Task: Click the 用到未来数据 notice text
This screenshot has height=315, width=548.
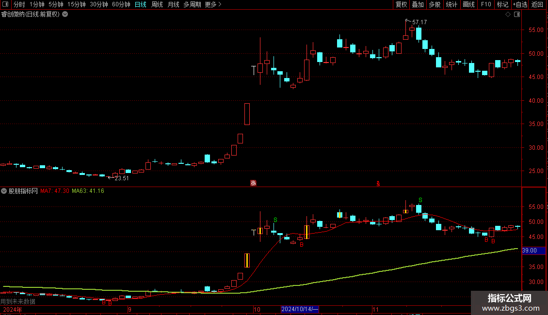Action: point(18,301)
